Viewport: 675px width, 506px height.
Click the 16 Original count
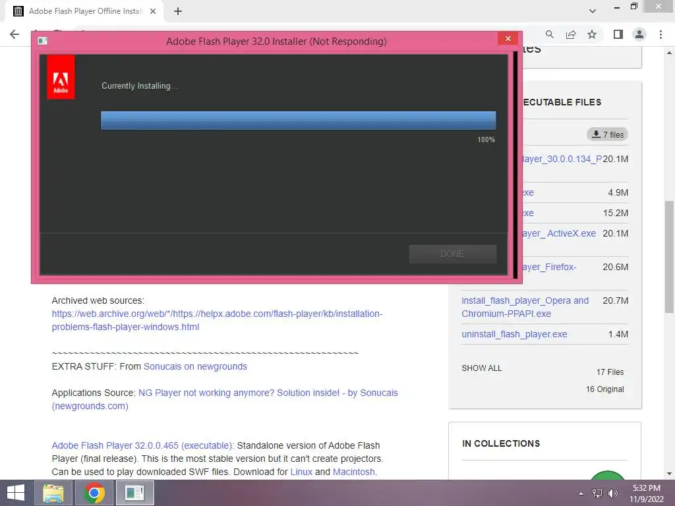[x=605, y=389]
